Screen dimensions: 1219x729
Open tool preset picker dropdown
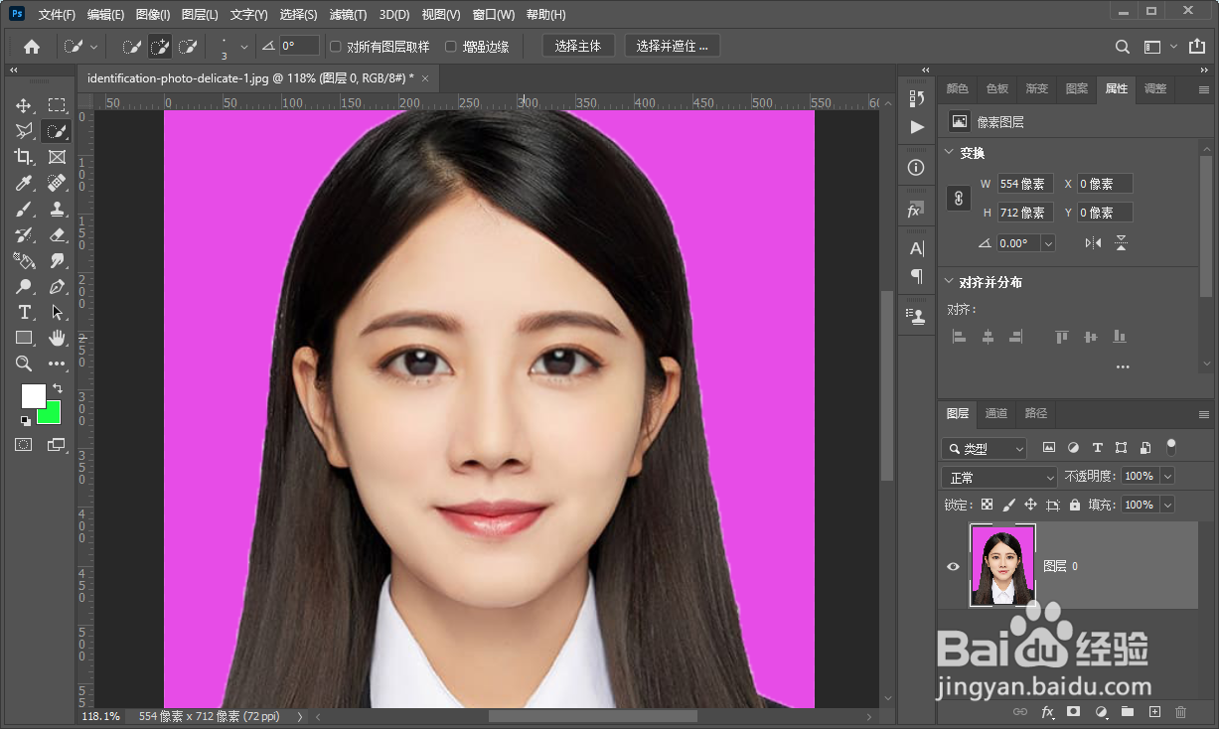(x=94, y=47)
